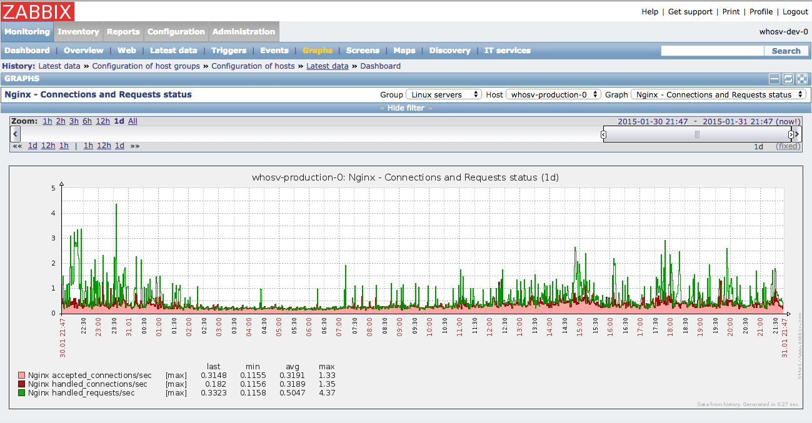Image resolution: width=812 pixels, height=423 pixels.
Task: Open the Get support link
Action: tap(690, 12)
